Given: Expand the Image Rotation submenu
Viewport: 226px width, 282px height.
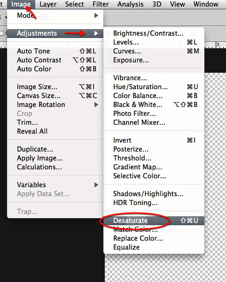Looking at the screenshot, I should click(55, 105).
